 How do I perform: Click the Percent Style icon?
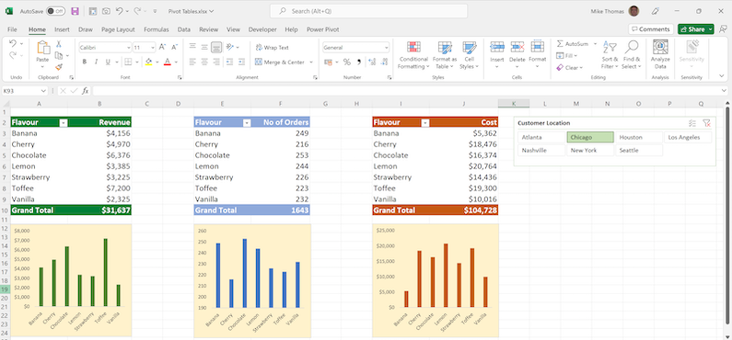pos(347,62)
